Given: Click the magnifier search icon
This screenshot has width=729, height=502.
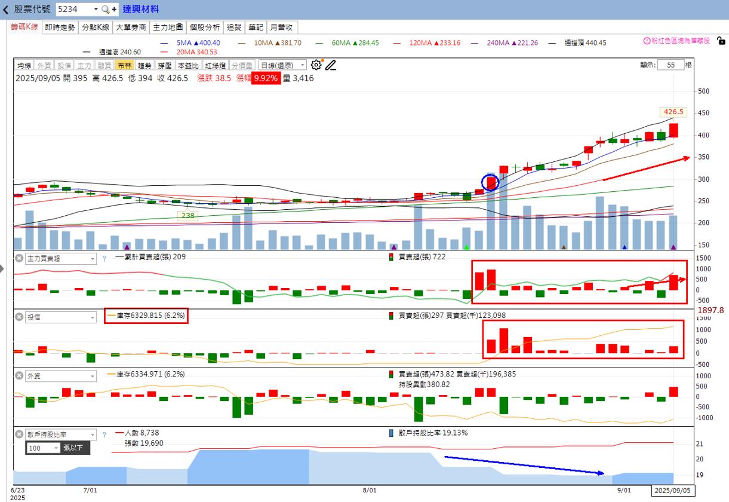Looking at the screenshot, I should (x=105, y=10).
